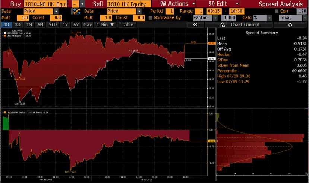Click the Range start time 09:15 field
The height and width of the screenshot is (183, 309).
pos(213,12)
